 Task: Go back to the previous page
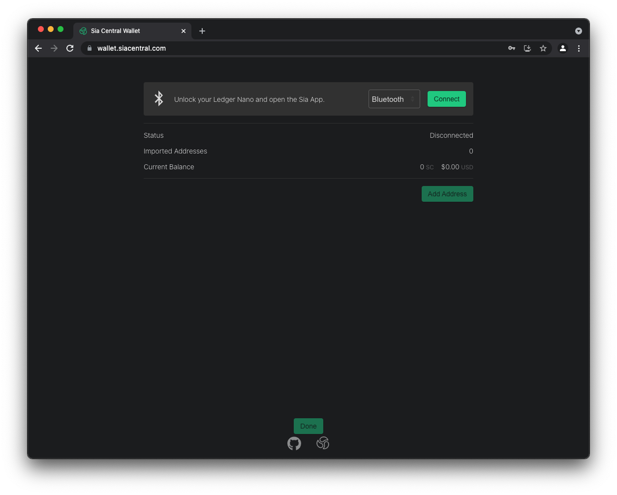(x=38, y=48)
